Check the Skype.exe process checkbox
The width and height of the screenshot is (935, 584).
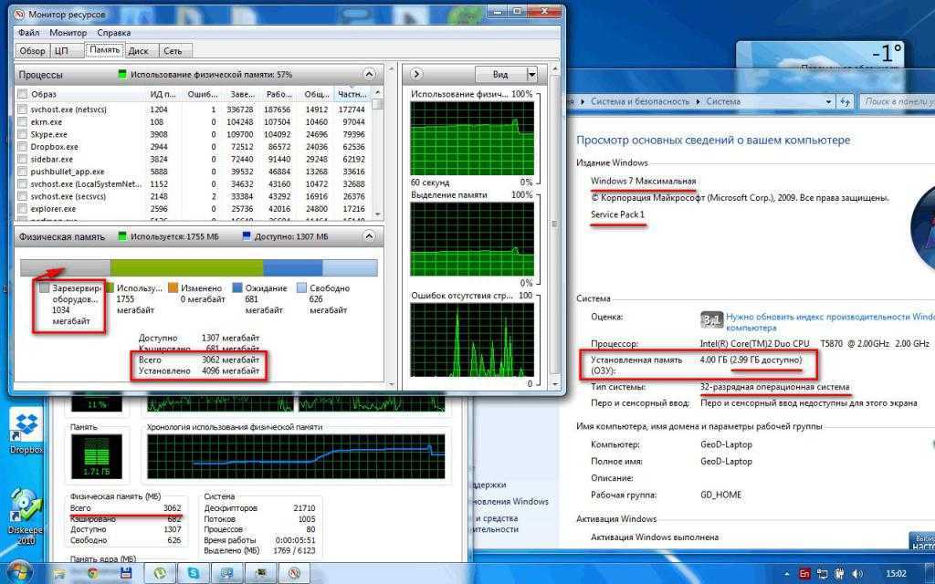click(x=23, y=134)
